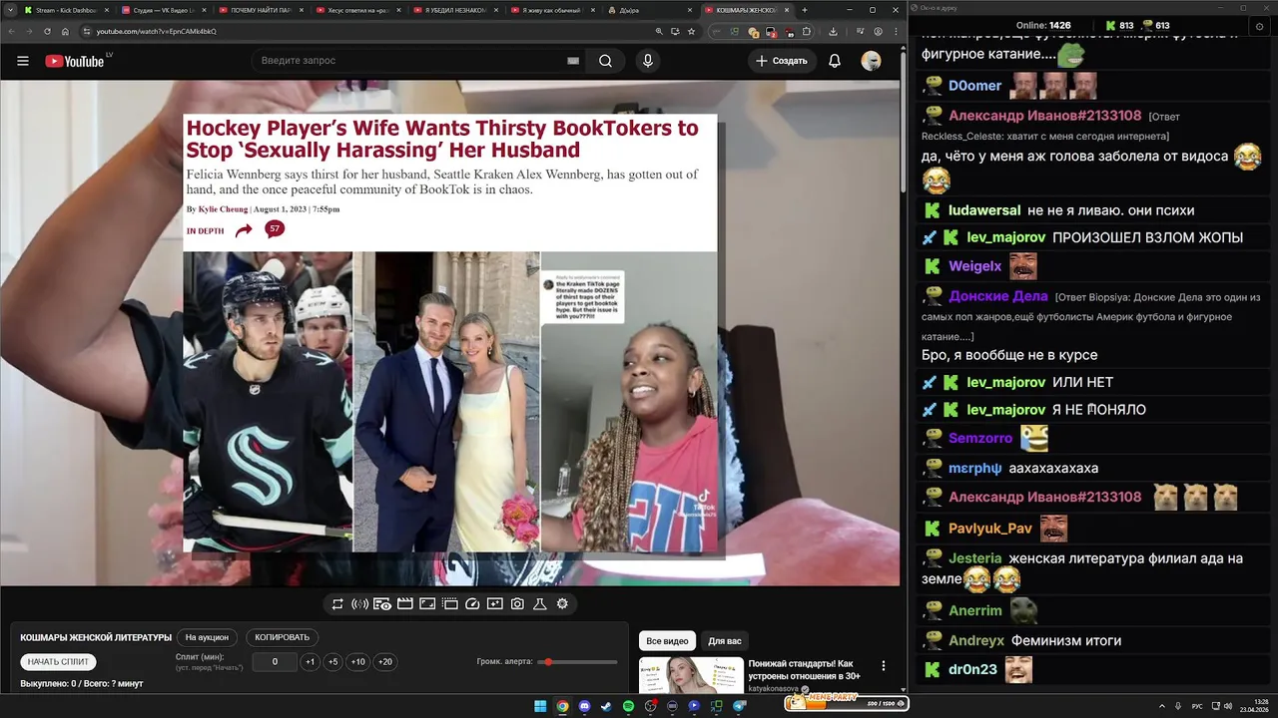This screenshot has width=1278, height=718.
Task: Click the sparkle screen icon in the video toolbar
Action: coord(495,604)
